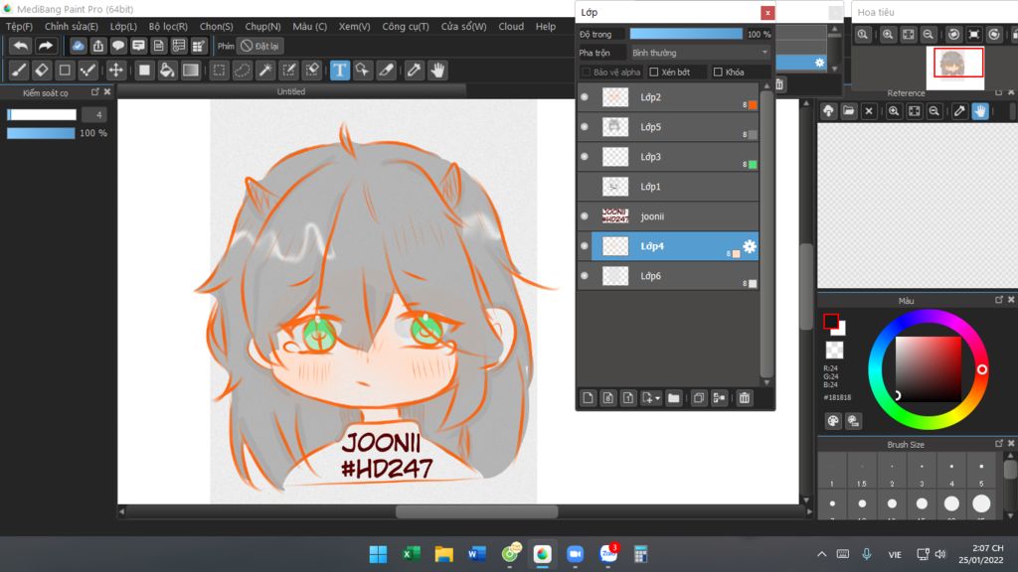1018x572 pixels.
Task: Zoom in the Navigator (Hoa tiêu) view
Action: 888,35
